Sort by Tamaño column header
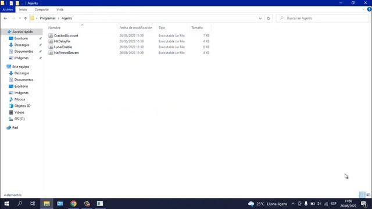The width and height of the screenshot is (372, 209). pyautogui.click(x=197, y=28)
